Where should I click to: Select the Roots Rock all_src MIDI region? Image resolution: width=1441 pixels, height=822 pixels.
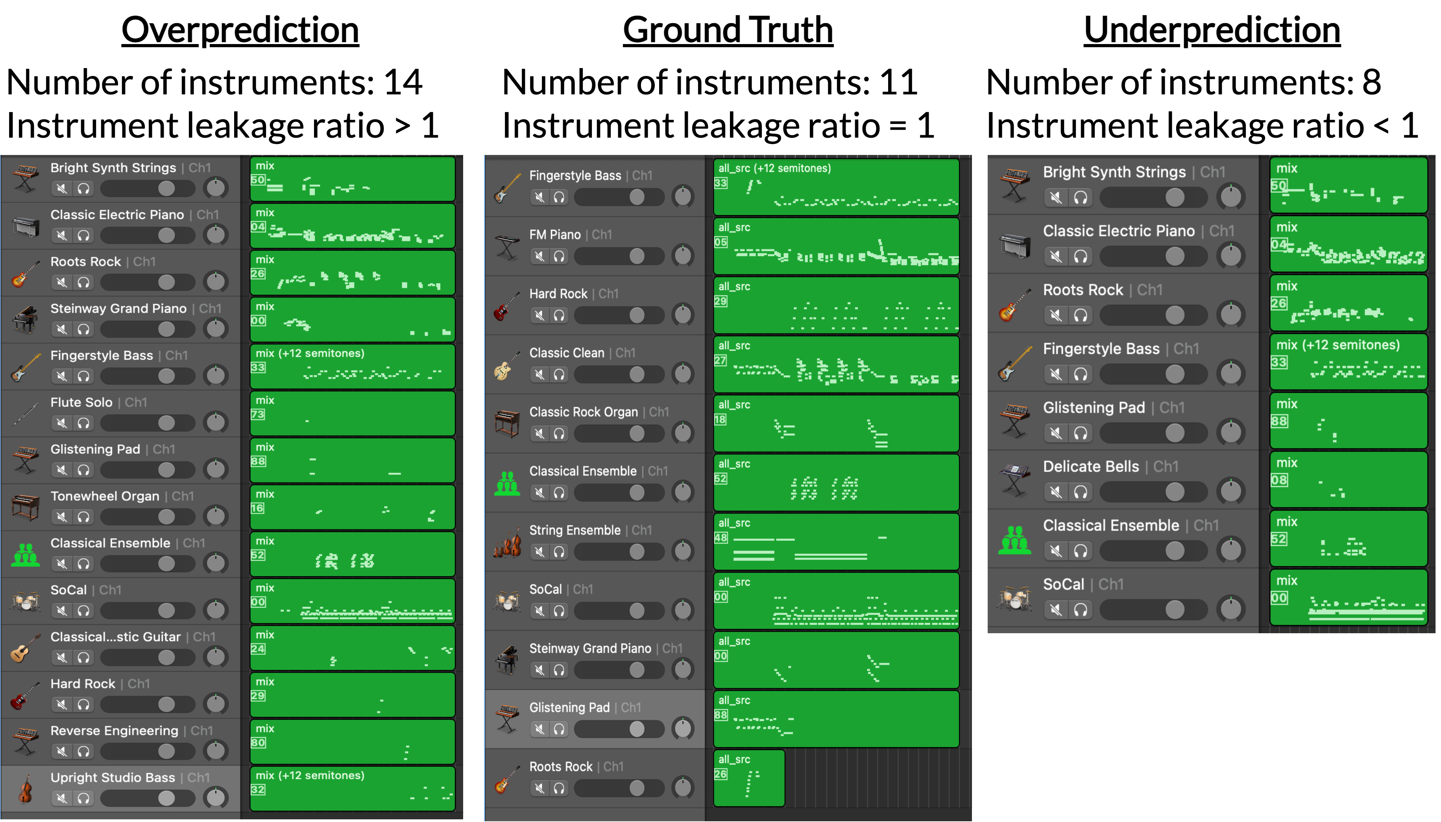[749, 778]
